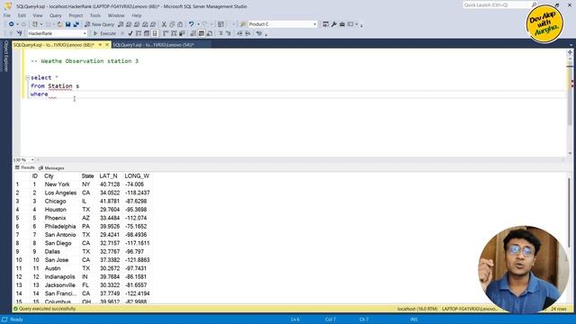Display the Estimated Execution Plan

tap(139, 33)
